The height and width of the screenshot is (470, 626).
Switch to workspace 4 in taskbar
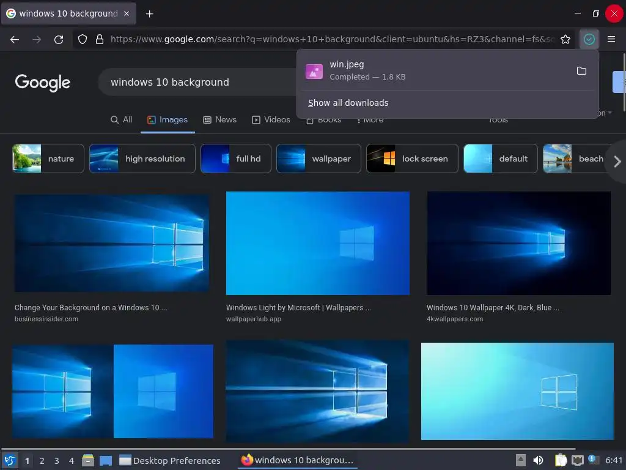[72, 461]
